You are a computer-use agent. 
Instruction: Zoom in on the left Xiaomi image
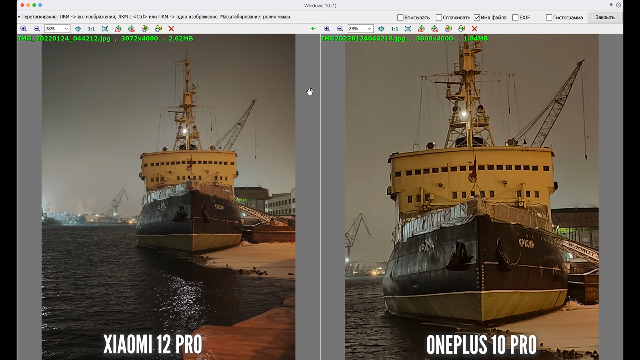pyautogui.click(x=24, y=29)
